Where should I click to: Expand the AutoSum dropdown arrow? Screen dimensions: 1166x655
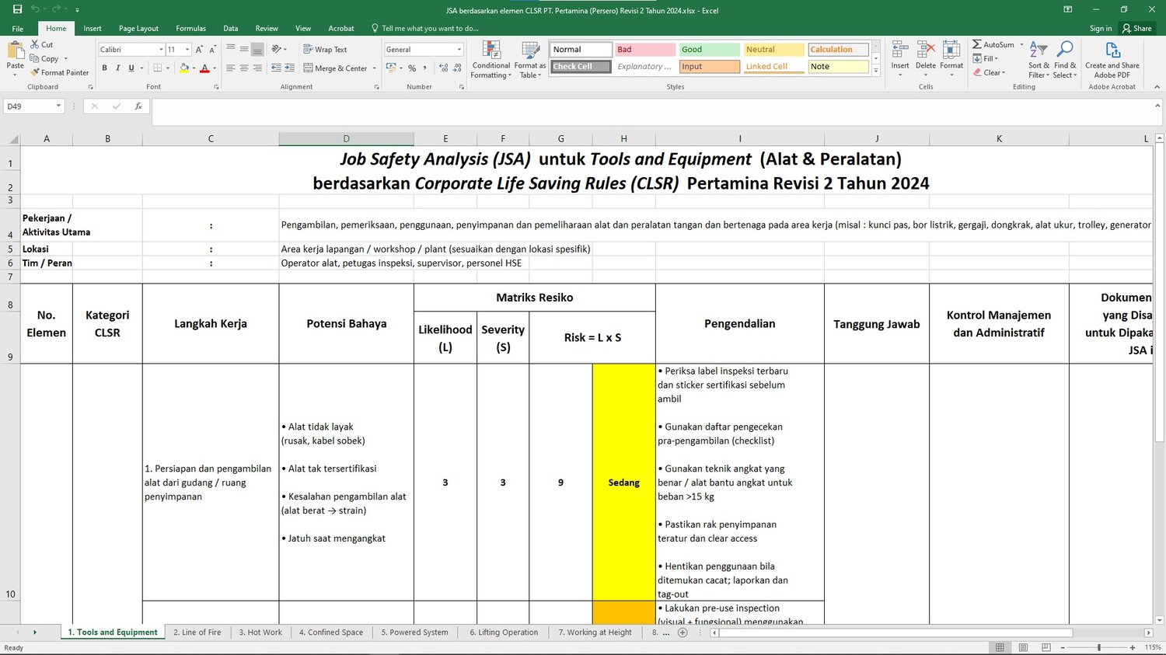1021,44
